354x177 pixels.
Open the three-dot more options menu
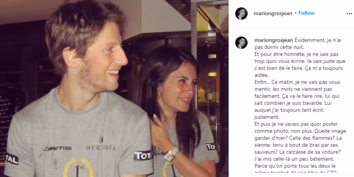point(349,13)
